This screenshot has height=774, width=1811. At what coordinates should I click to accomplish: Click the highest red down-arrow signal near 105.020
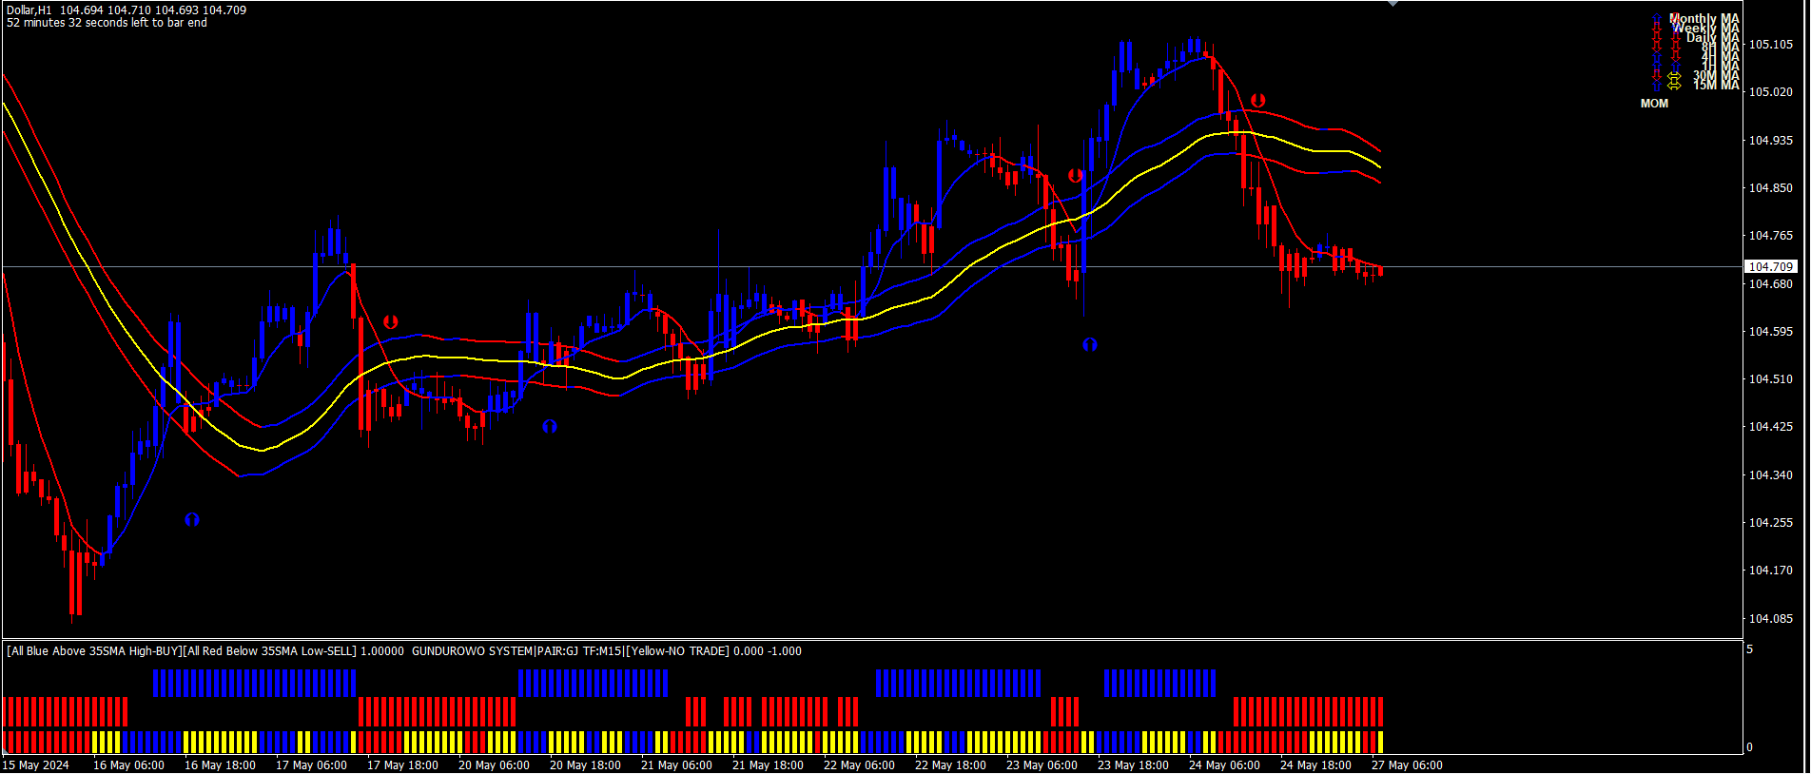click(1258, 101)
